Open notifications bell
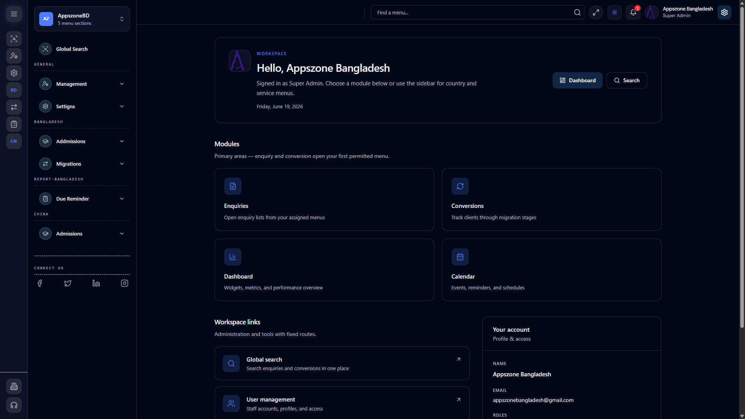The width and height of the screenshot is (745, 419). [x=633, y=12]
